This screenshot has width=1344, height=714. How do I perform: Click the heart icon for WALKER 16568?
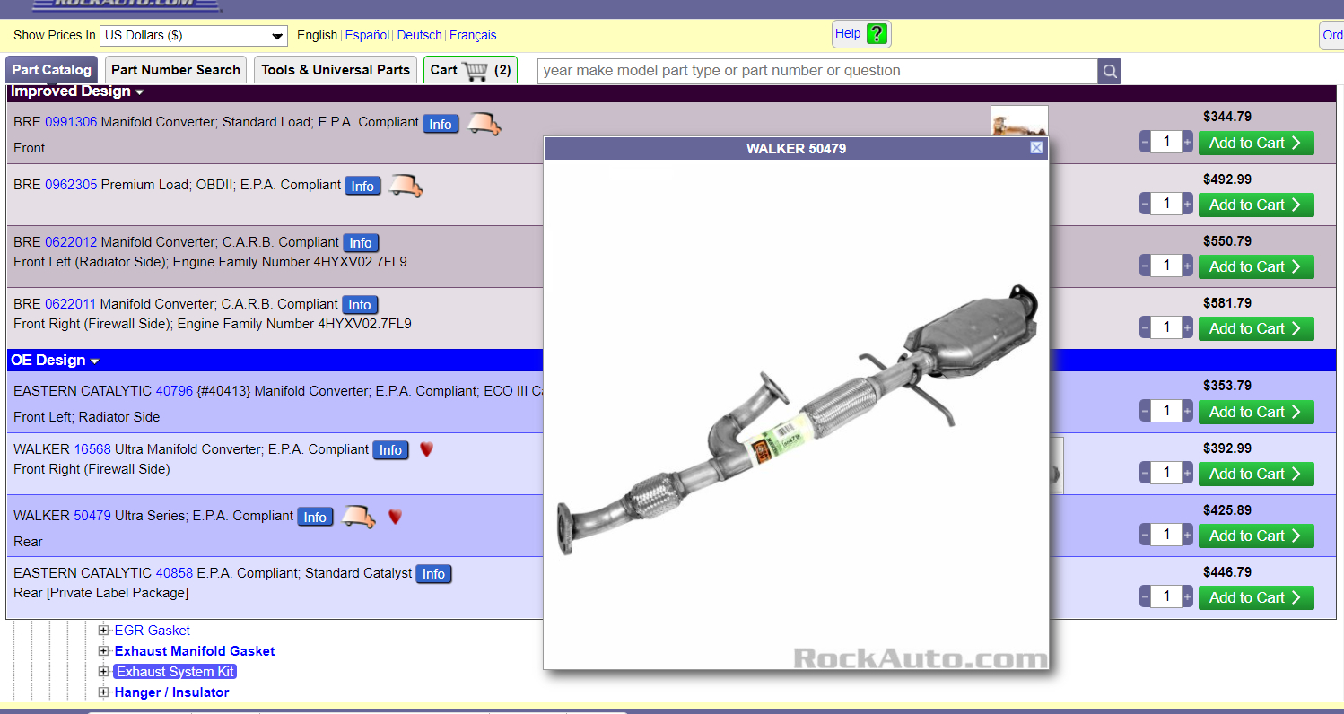tap(426, 449)
